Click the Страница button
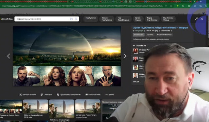Image resolution: width=209 pixels, height=122 pixels. pos(150,35)
